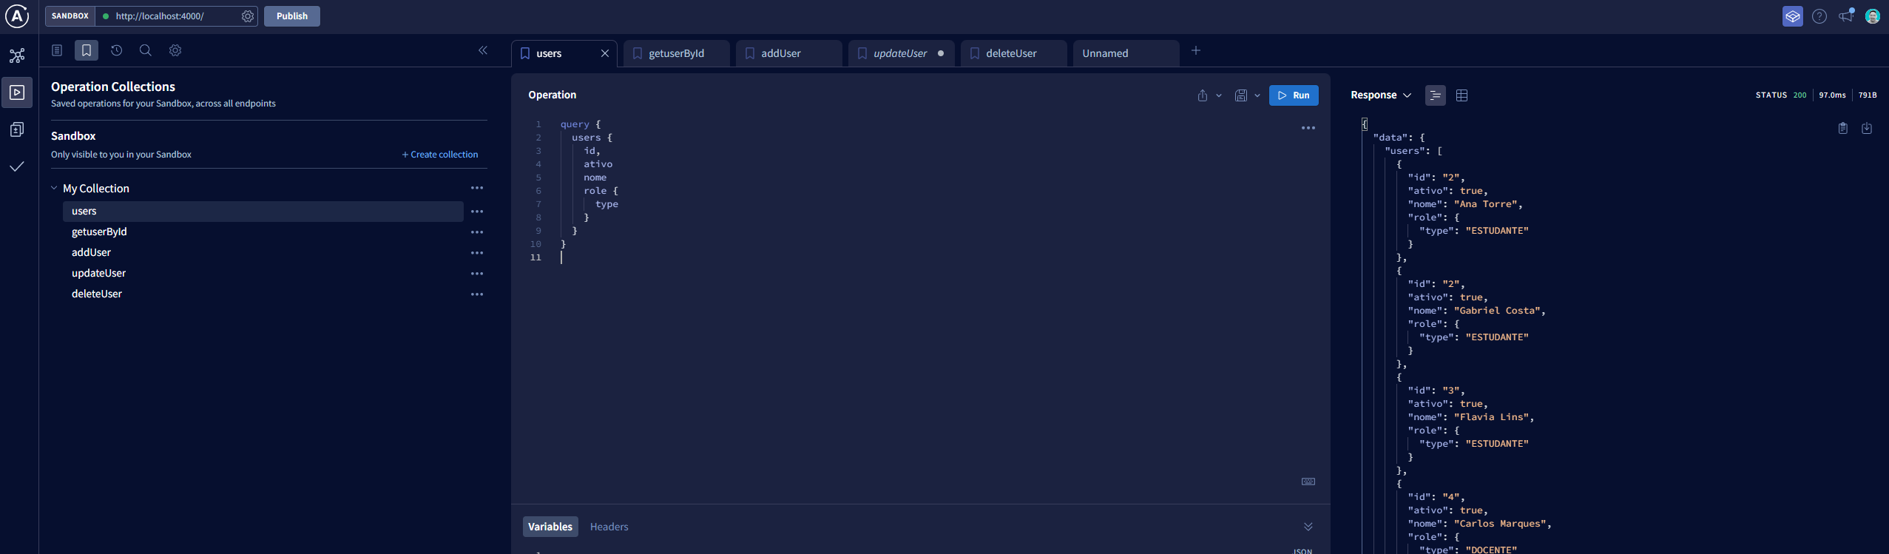Collapse the Variables panel chevron
The image size is (1889, 554).
pos(1308,527)
